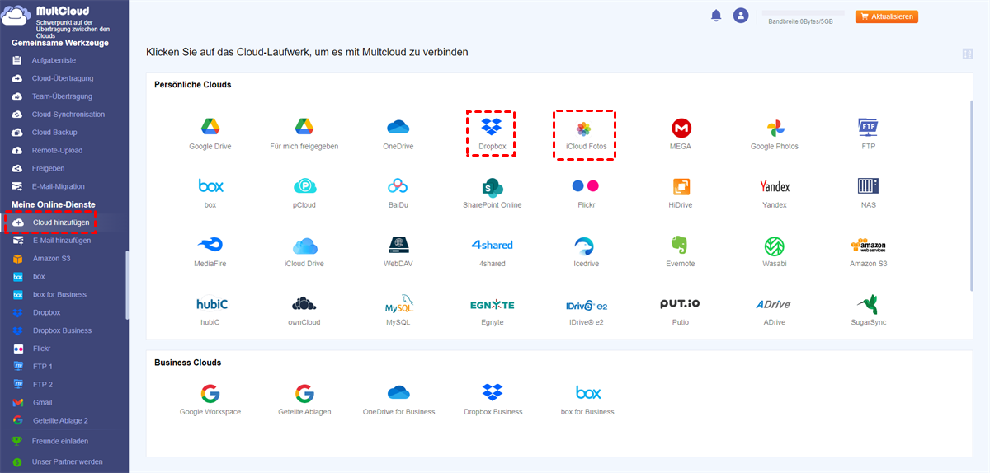This screenshot has height=473, width=990.
Task: Add iCloud Drive
Action: (304, 252)
